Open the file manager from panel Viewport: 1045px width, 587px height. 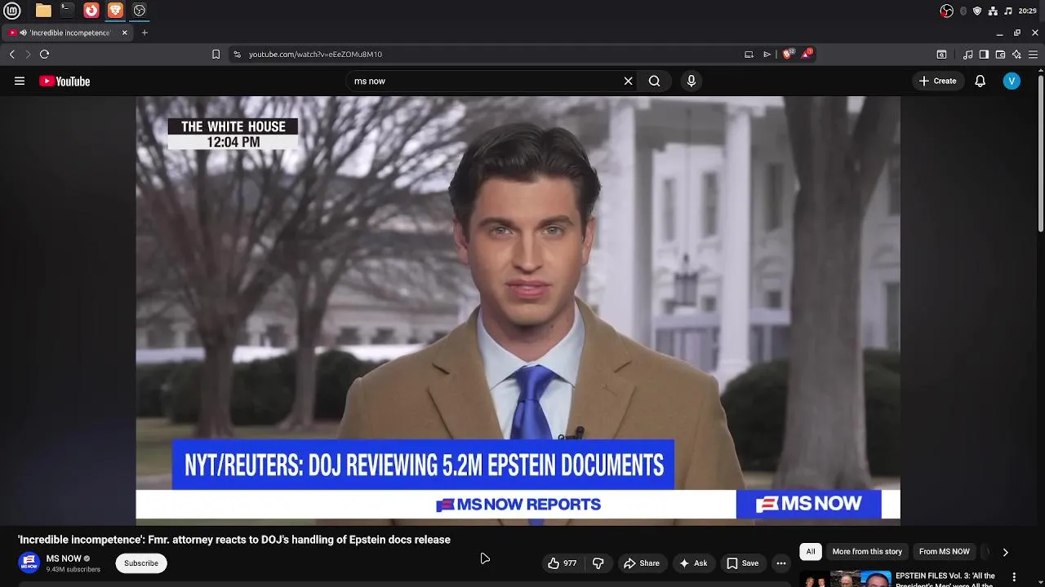point(43,11)
